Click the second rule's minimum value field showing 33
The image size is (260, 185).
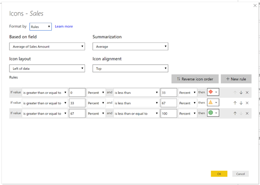[x=77, y=103]
